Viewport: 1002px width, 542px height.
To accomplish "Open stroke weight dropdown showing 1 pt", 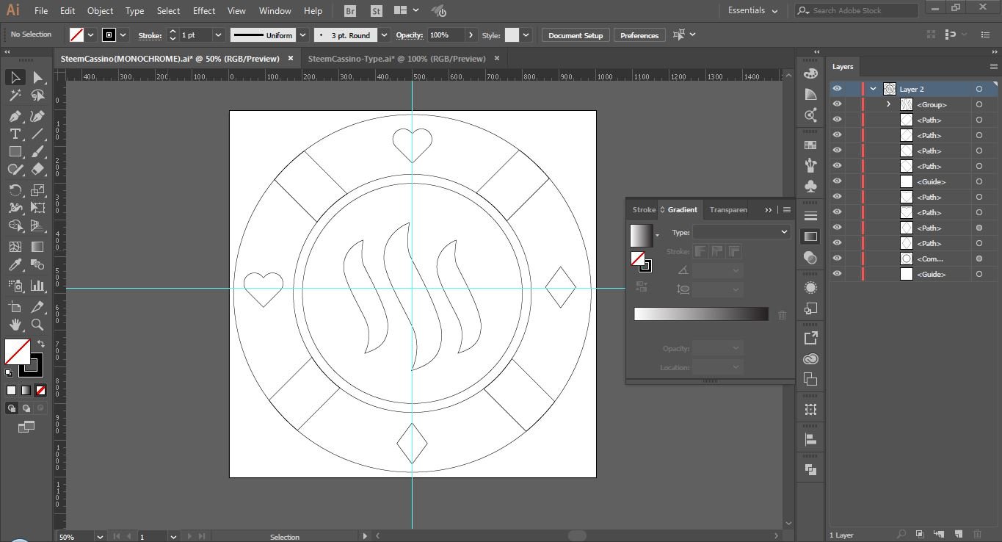I will click(218, 35).
